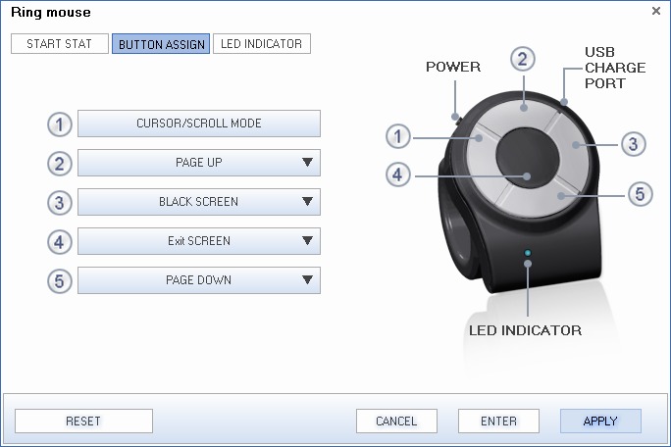The width and height of the screenshot is (671, 447).
Task: Click the RESET button
Action: 83,421
